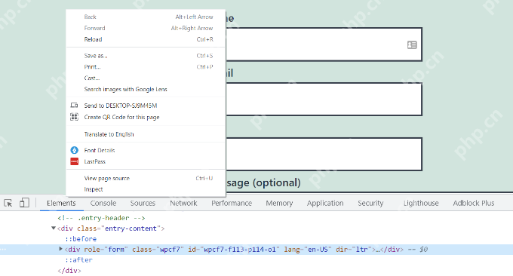Viewport: 513px width, 276px height.
Task: Click the Font Details extension icon
Action: 74,150
